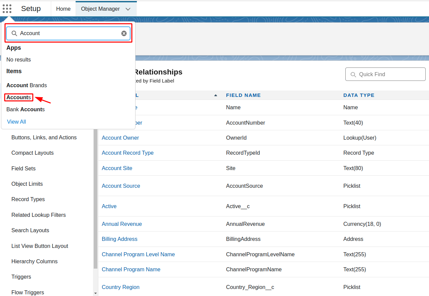Click the Address data type cell
This screenshot has width=429, height=296.
coord(353,239)
